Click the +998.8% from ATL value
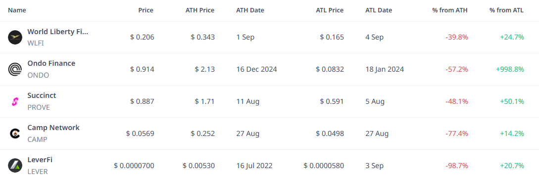 (x=510, y=69)
